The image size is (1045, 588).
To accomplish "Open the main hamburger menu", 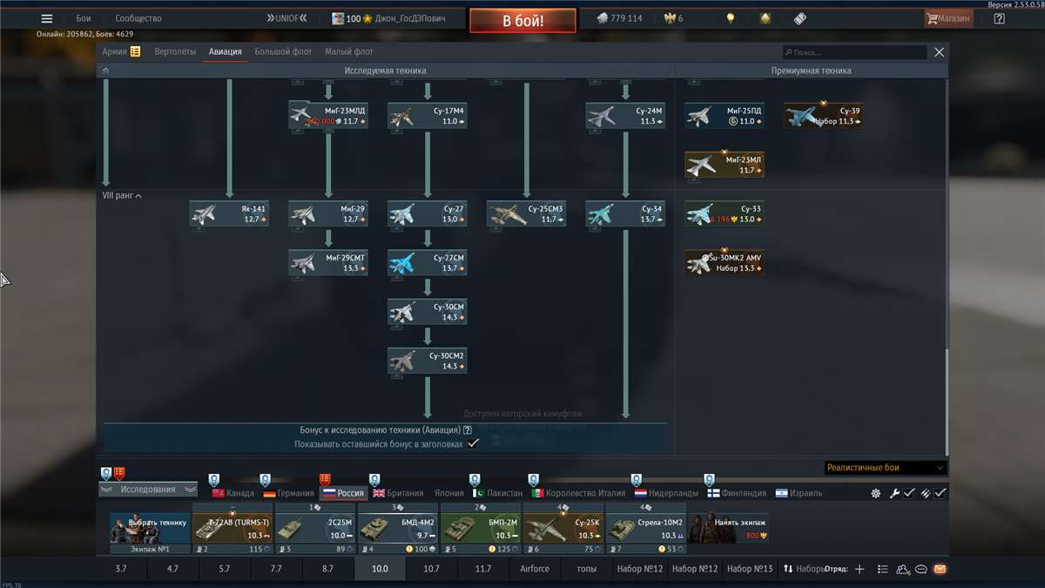I will coord(47,18).
